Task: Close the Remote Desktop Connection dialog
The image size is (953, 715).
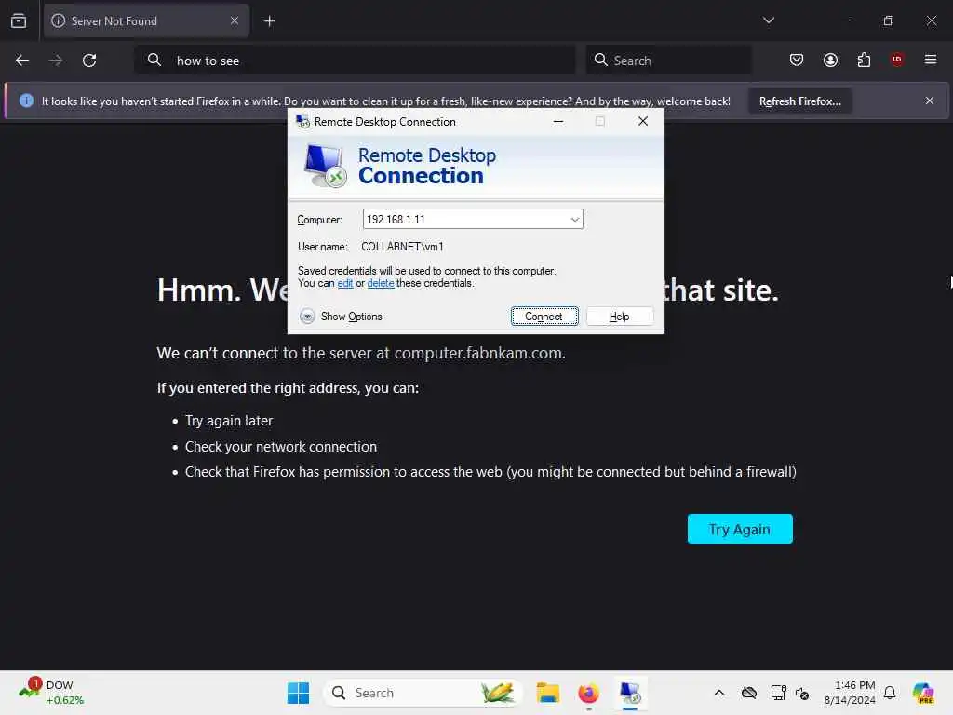Action: 642,122
